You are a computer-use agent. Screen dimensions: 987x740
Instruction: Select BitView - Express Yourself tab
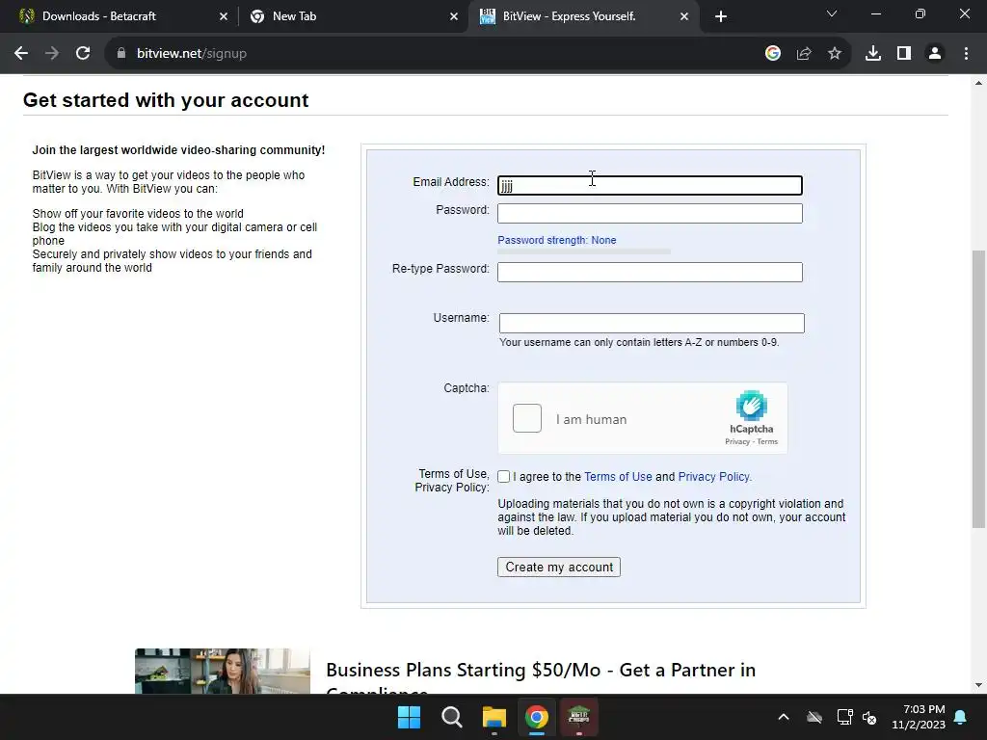point(584,16)
